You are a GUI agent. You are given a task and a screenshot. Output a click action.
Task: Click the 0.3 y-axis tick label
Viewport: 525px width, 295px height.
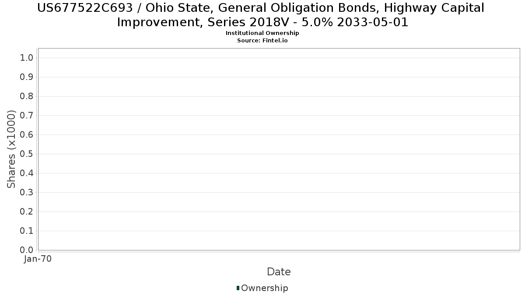tap(27, 193)
